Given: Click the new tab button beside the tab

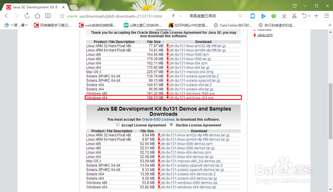Looking at the screenshot, I should pyautogui.click(x=74, y=7).
